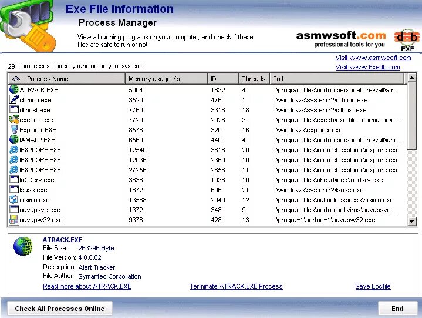The height and width of the screenshot is (318, 422).
Task: Click path of msimn.exe in outlook express
Action: (x=333, y=200)
